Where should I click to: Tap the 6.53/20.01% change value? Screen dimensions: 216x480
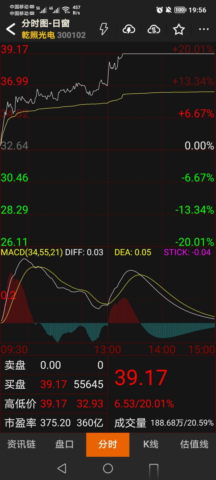click(x=144, y=404)
